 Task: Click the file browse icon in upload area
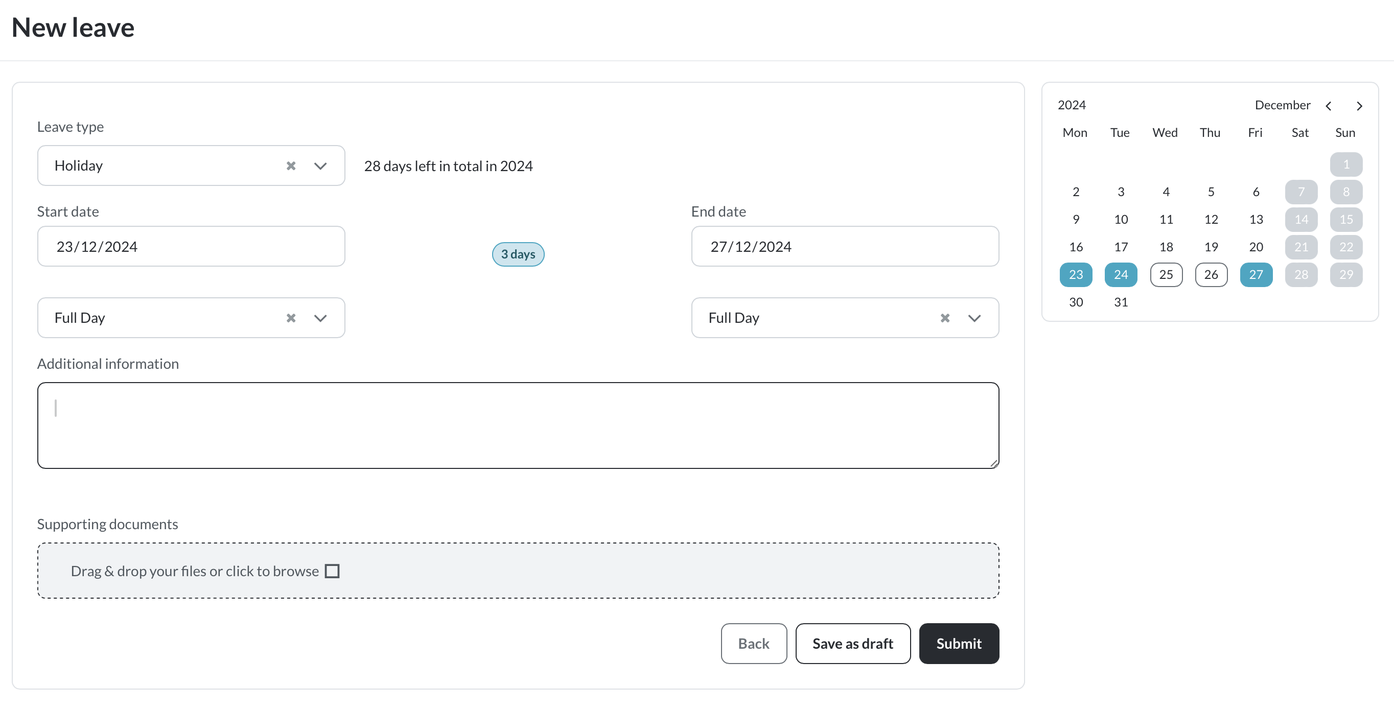(332, 571)
